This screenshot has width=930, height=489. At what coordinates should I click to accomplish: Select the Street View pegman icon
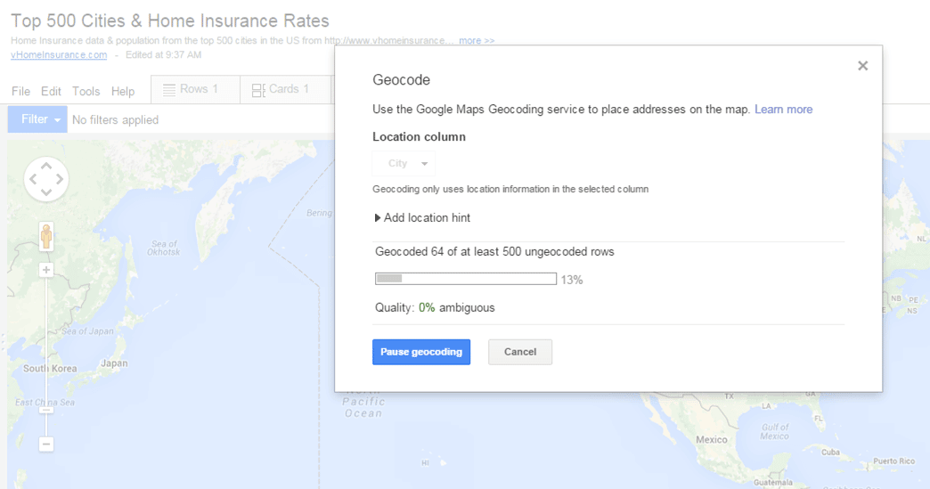(x=46, y=237)
